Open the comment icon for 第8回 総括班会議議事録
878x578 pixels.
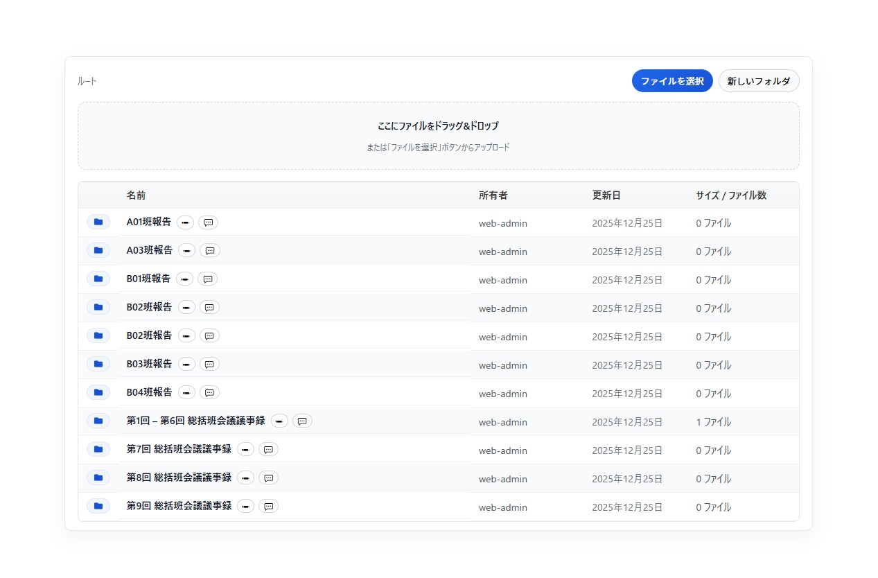tap(268, 478)
